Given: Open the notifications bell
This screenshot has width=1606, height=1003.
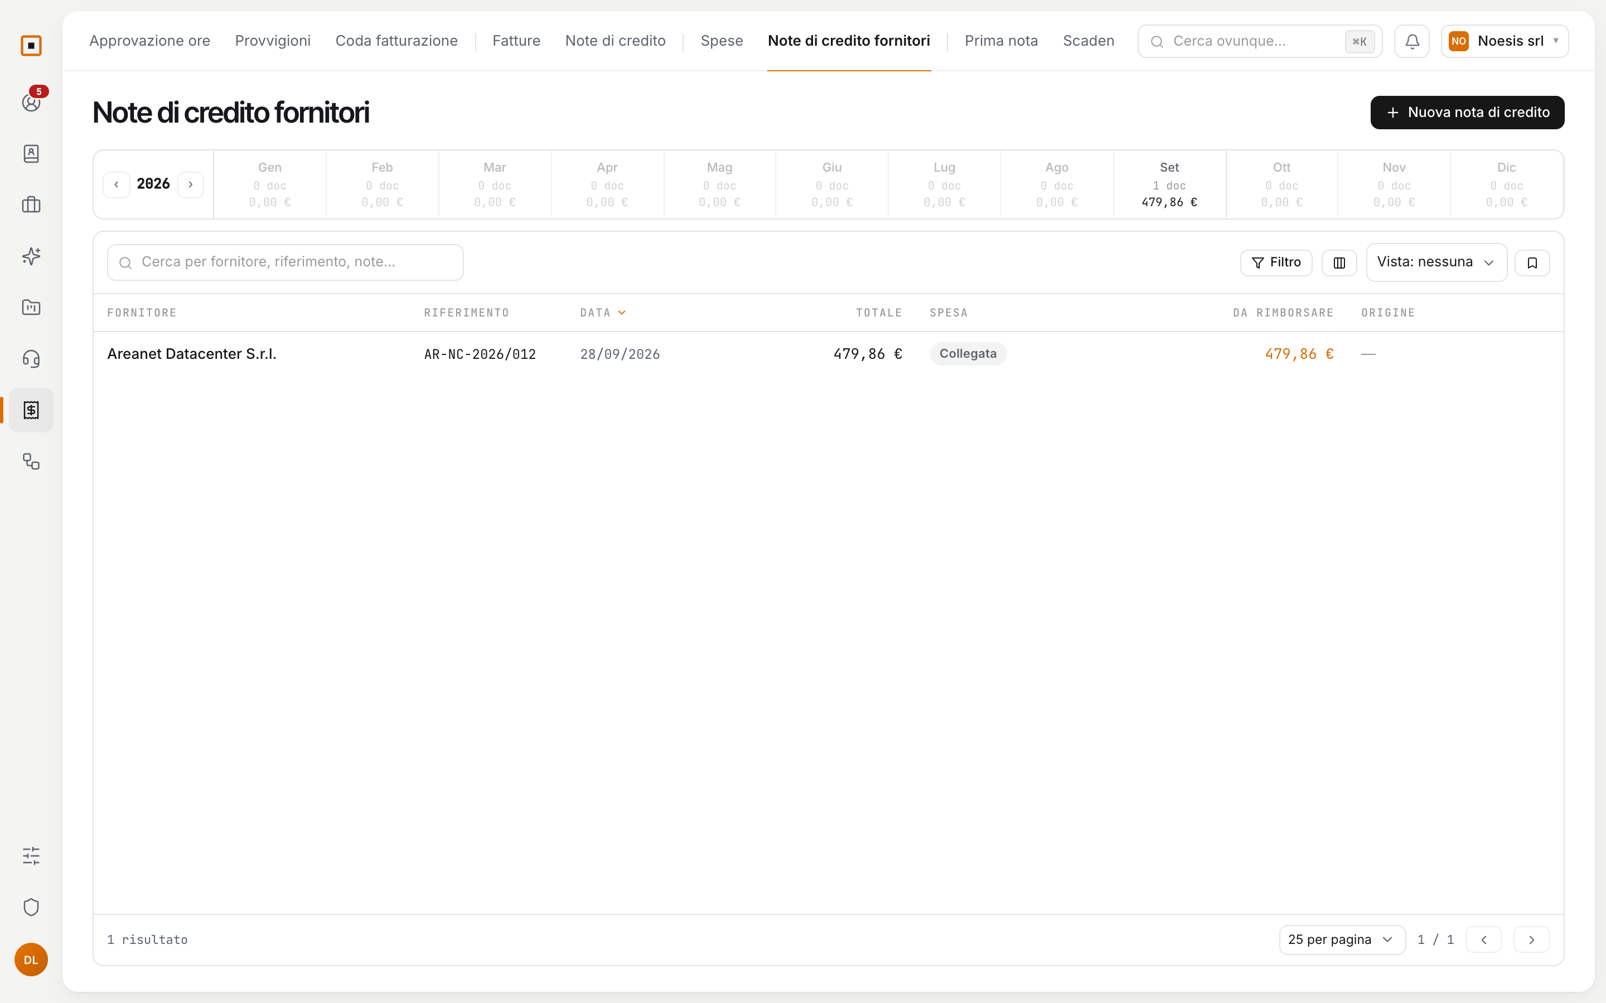Looking at the screenshot, I should [1411, 41].
